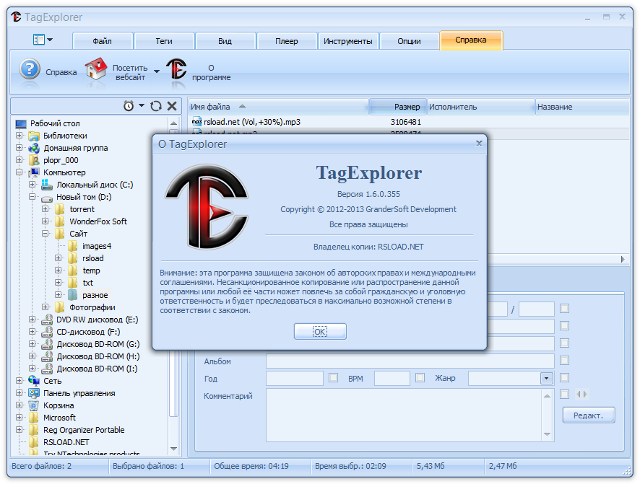The width and height of the screenshot is (640, 484).
Task: Click the Домашняя группа icon
Action: pos(34,148)
